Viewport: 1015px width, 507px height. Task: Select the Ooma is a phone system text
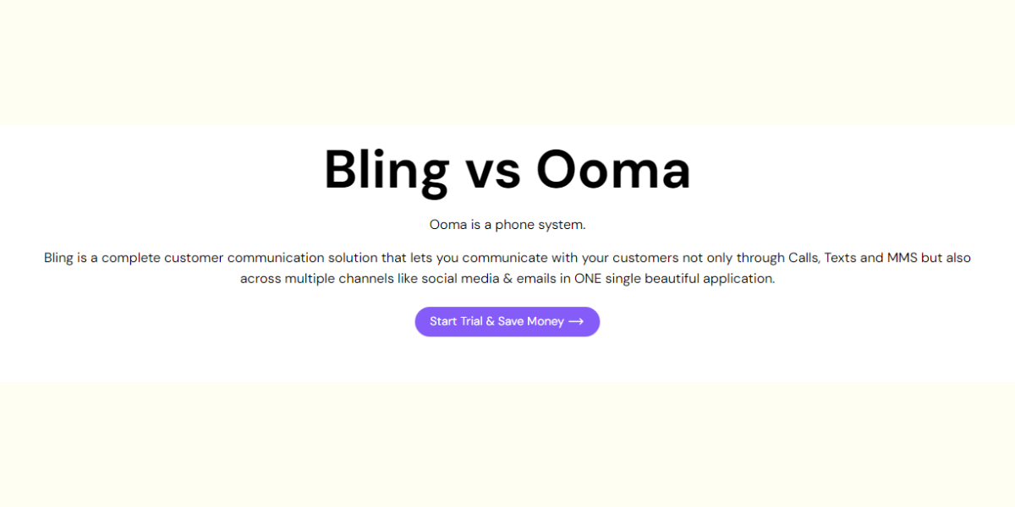point(507,224)
